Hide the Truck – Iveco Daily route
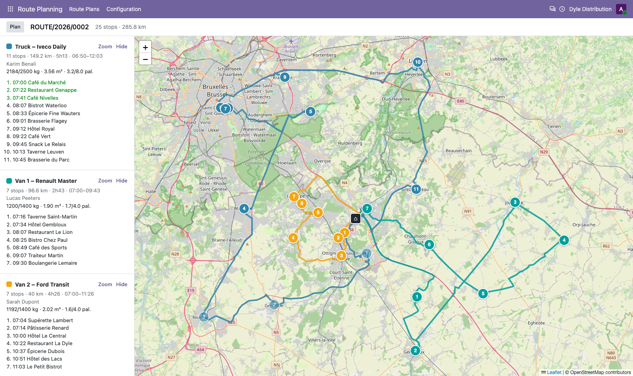633x376 pixels. 122,46
